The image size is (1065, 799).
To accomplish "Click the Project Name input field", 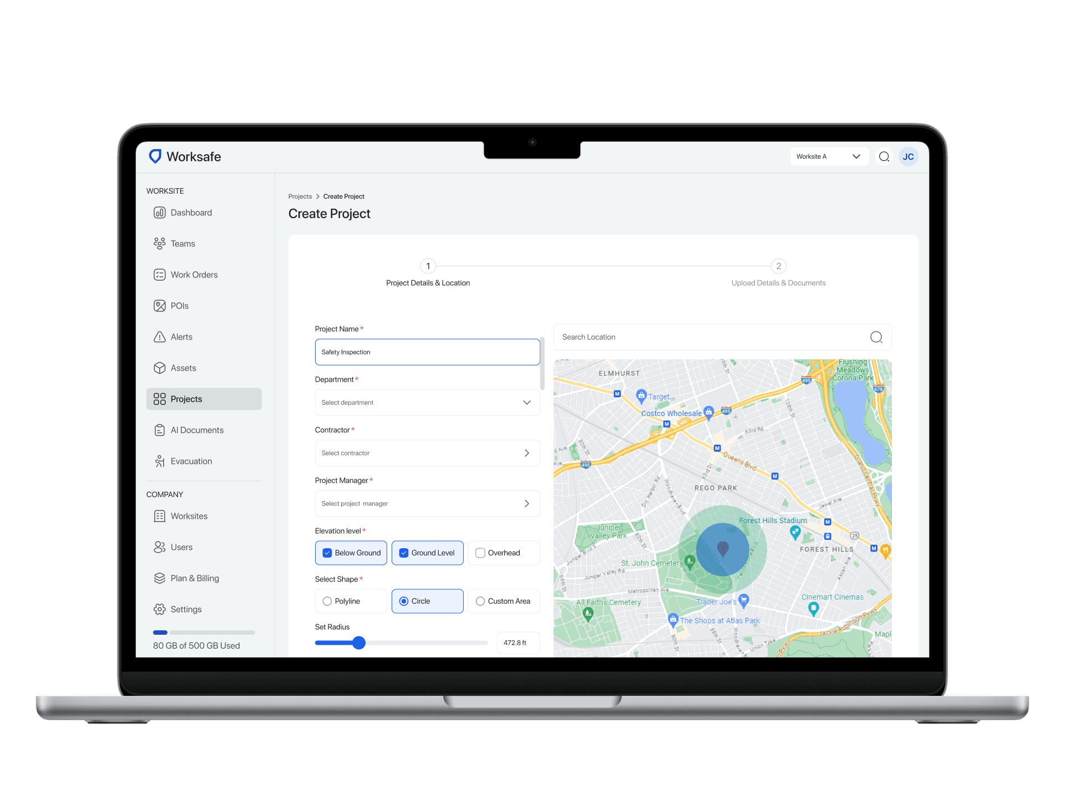I will 427,352.
